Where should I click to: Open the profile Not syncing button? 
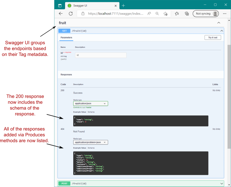tap(206, 14)
